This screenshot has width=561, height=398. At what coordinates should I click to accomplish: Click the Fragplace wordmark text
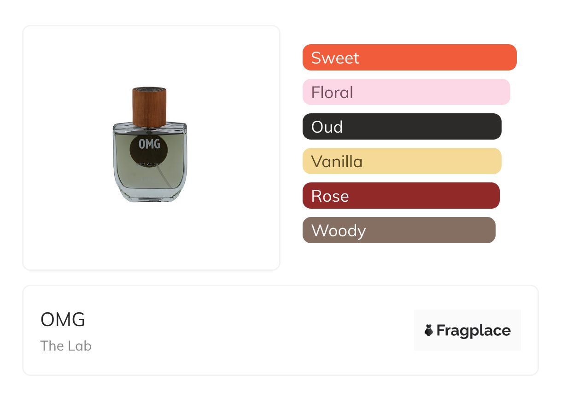click(473, 330)
